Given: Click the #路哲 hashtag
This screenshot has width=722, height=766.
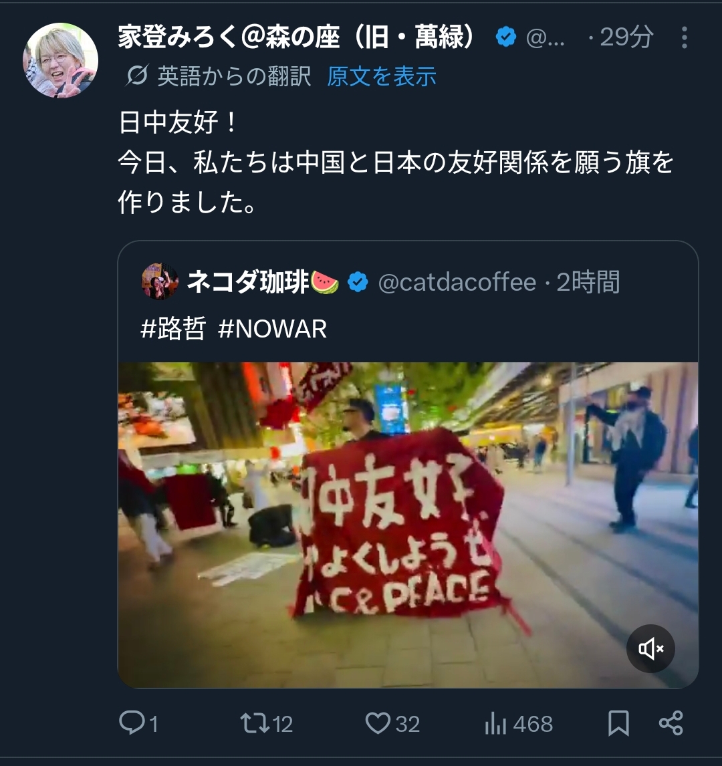Looking at the screenshot, I should 173,328.
